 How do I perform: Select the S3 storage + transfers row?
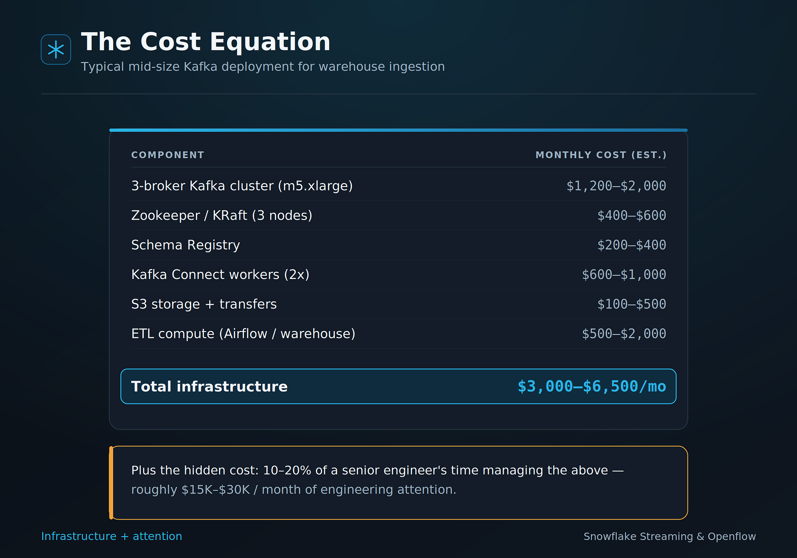pos(398,304)
